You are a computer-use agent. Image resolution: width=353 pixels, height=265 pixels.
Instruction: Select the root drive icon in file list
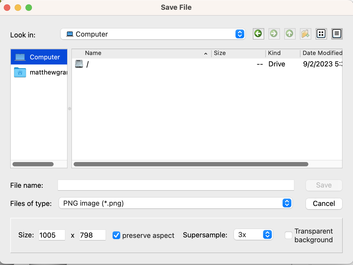click(x=79, y=64)
